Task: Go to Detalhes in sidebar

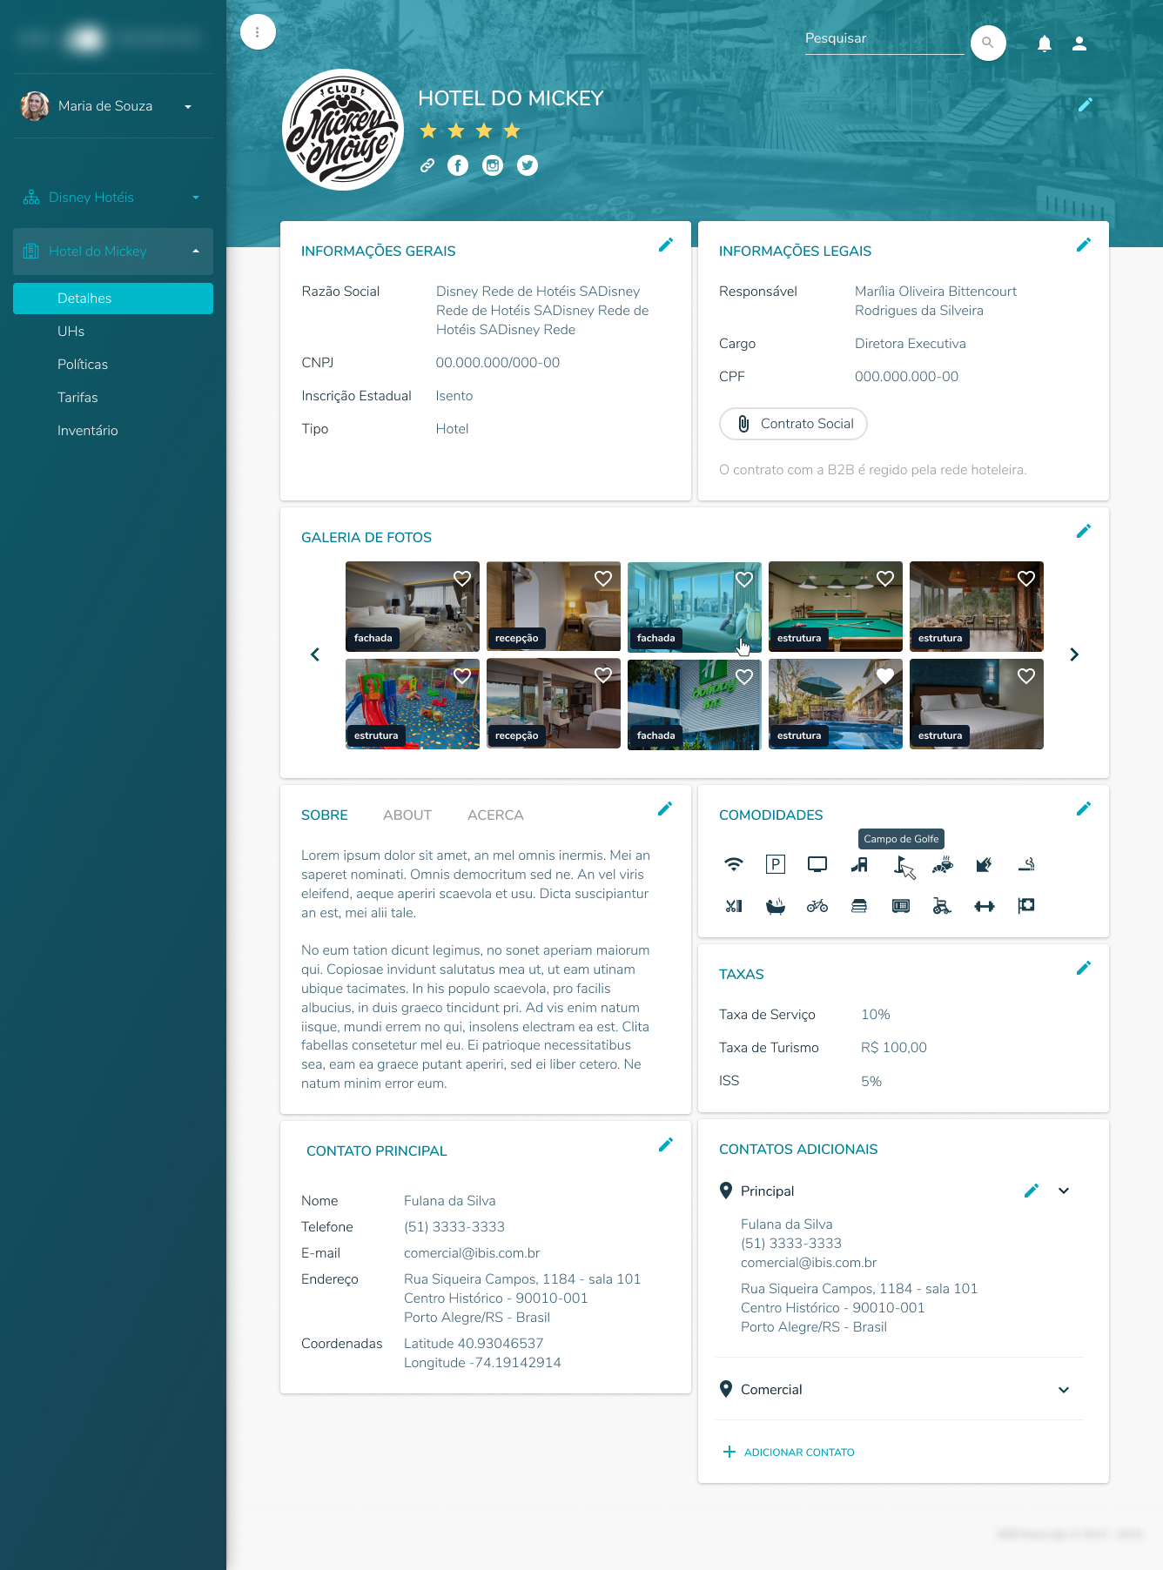Action: click(113, 299)
